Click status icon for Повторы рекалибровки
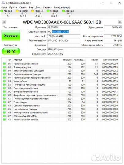Image resolution: width=124 pixels, height=165 pixels. click(4, 88)
